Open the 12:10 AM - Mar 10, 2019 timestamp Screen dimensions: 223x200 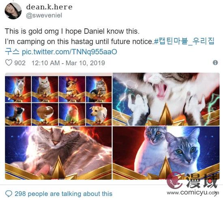[x=68, y=63]
